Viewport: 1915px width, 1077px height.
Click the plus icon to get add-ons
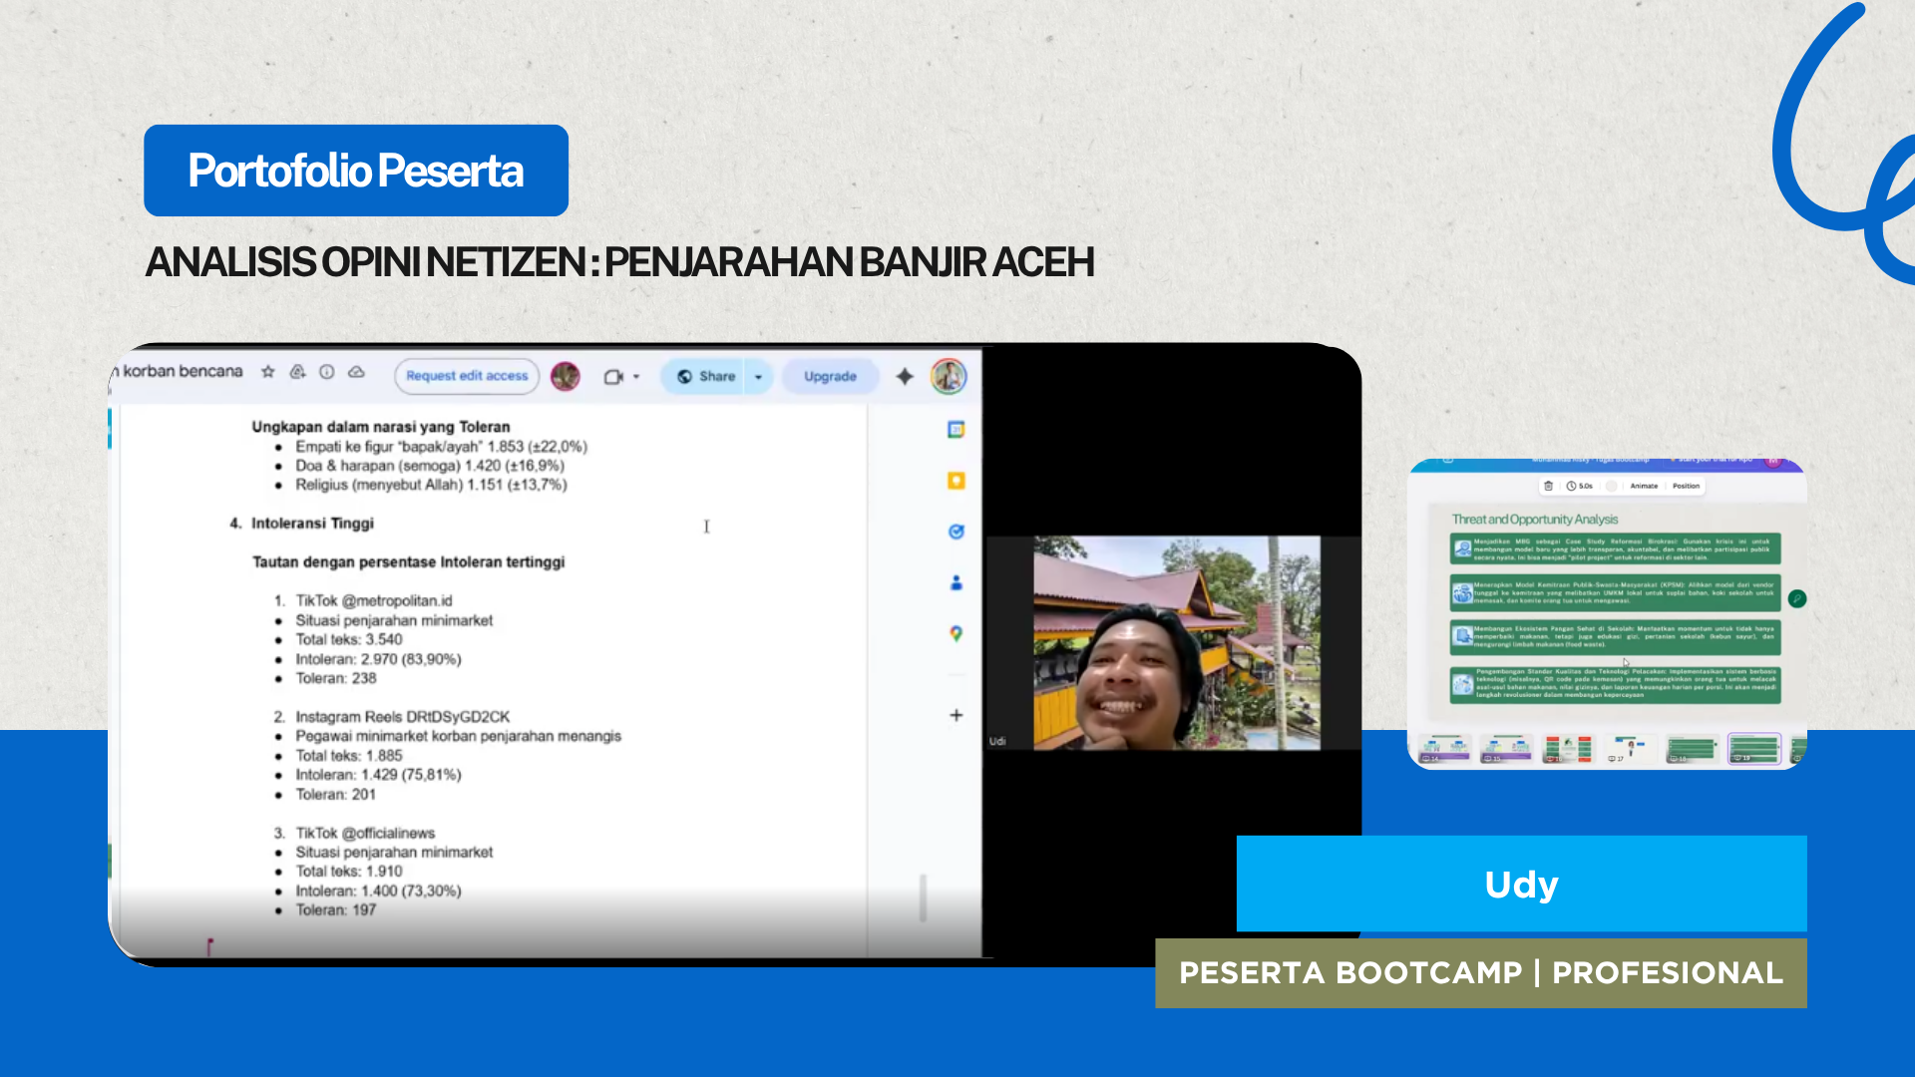pos(956,715)
